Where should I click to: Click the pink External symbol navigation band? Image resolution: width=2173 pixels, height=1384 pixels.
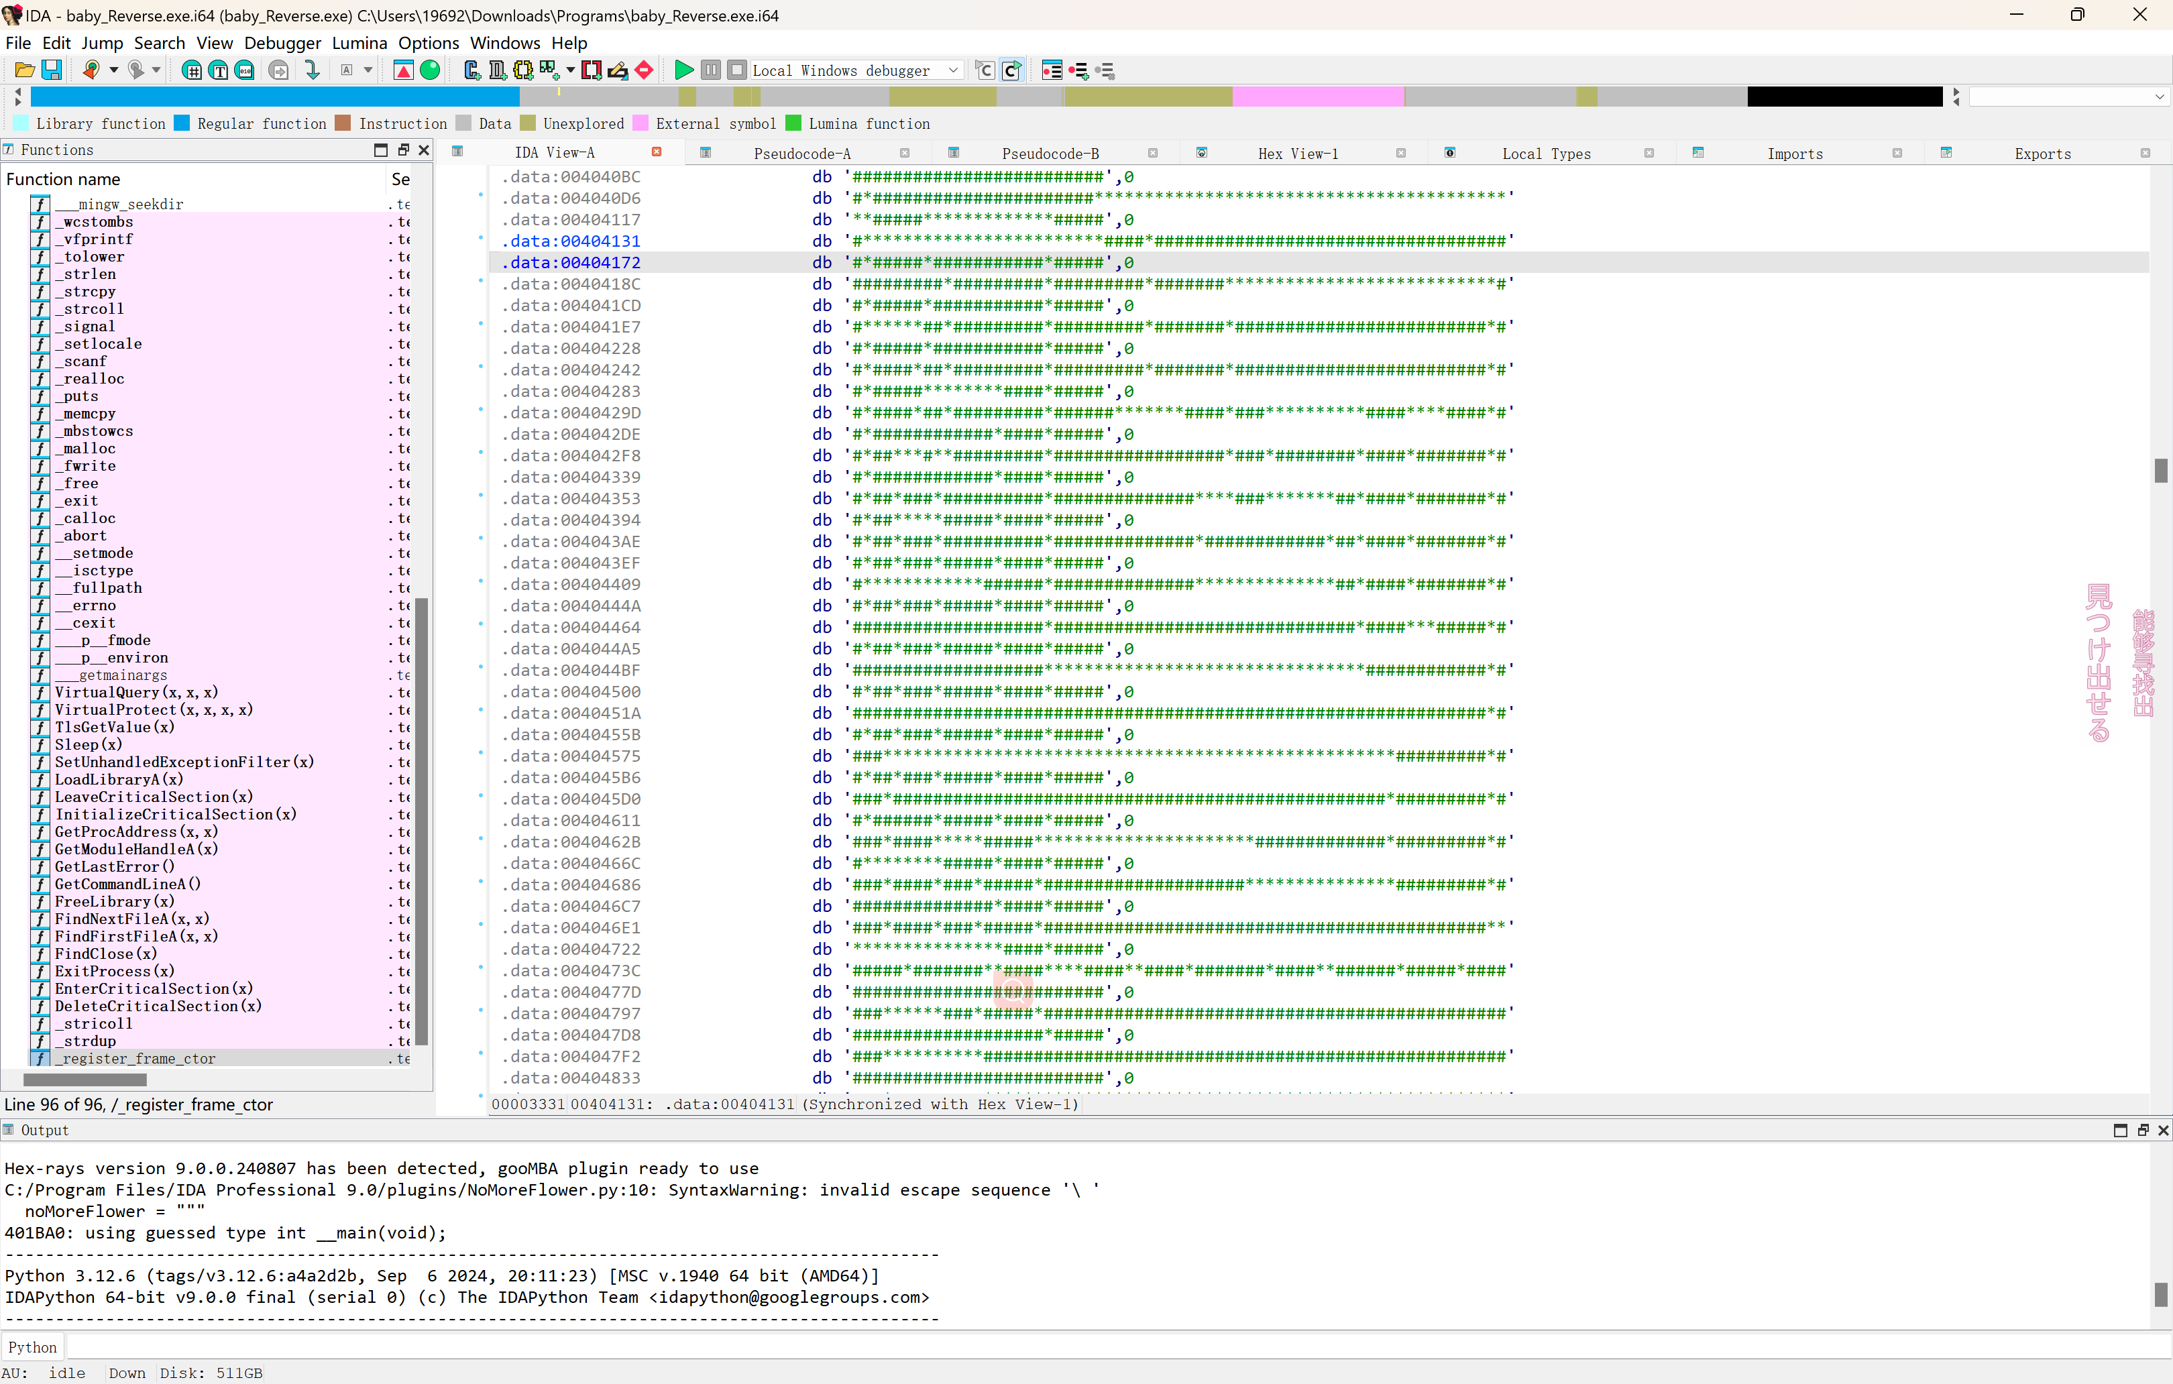[x=1317, y=97]
